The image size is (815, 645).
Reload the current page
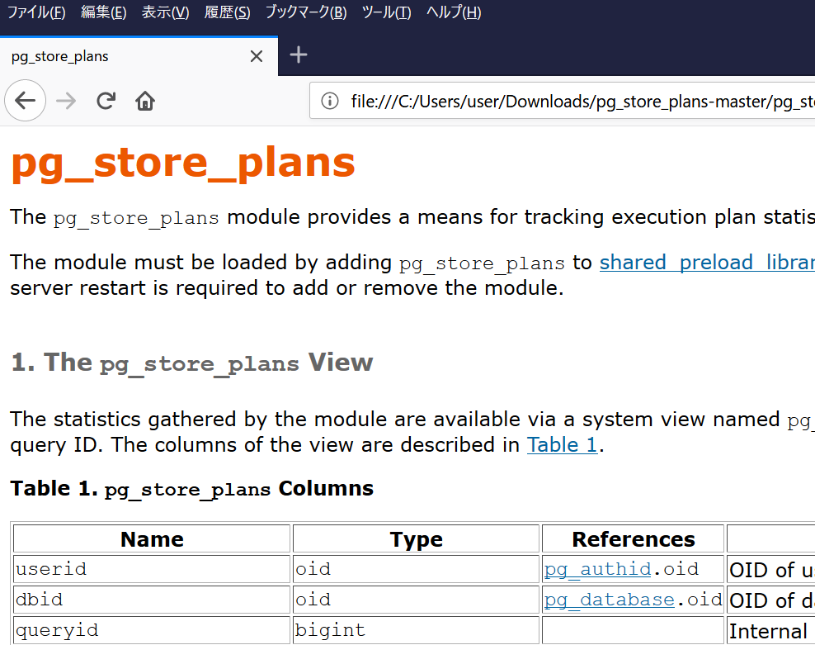click(x=106, y=100)
